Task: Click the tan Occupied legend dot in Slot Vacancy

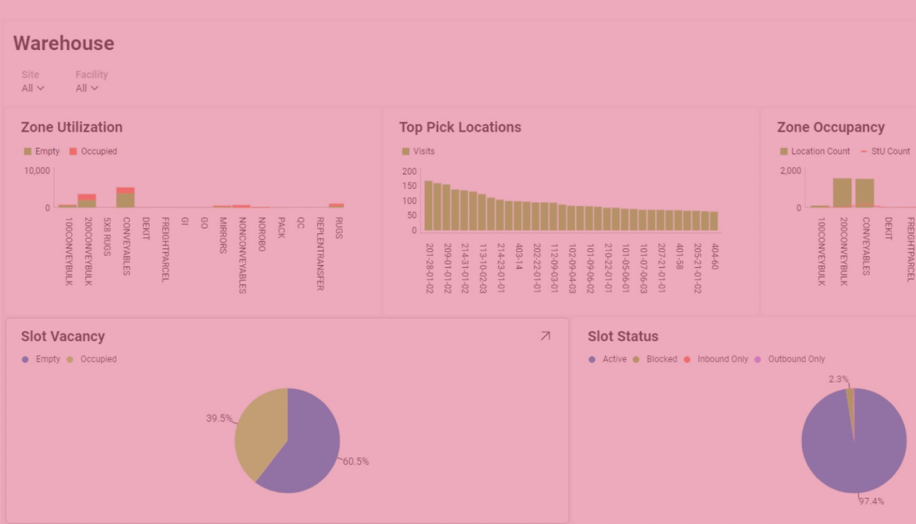Action: (x=70, y=360)
